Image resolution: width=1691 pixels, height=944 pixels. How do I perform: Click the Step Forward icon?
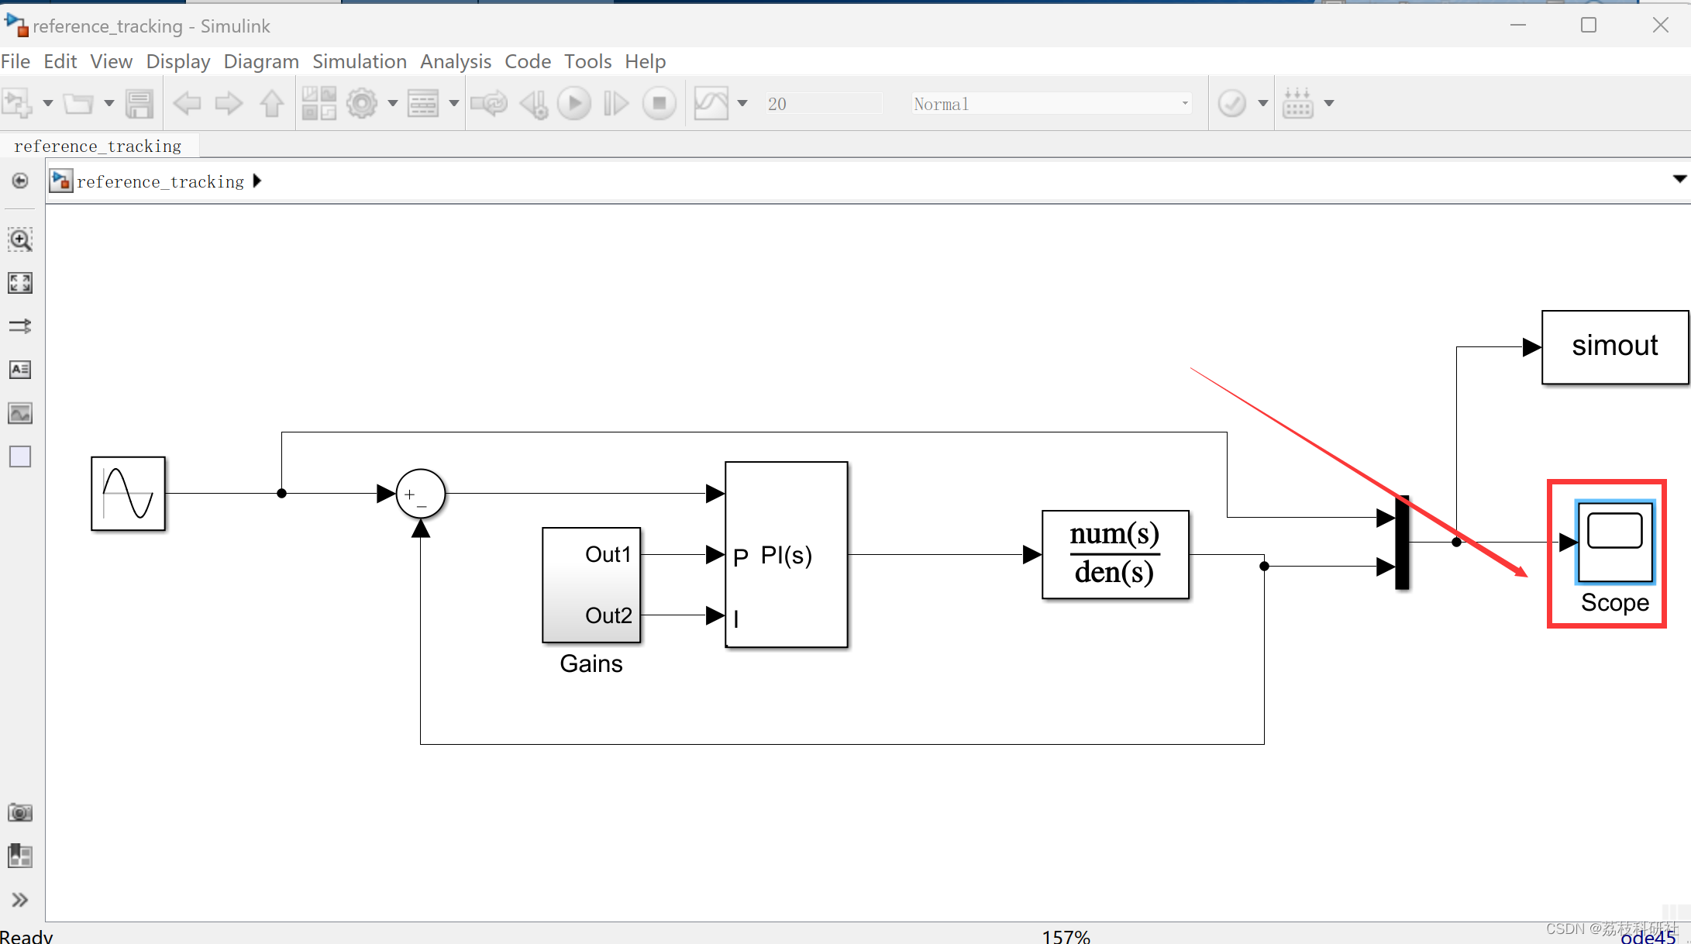pos(616,103)
